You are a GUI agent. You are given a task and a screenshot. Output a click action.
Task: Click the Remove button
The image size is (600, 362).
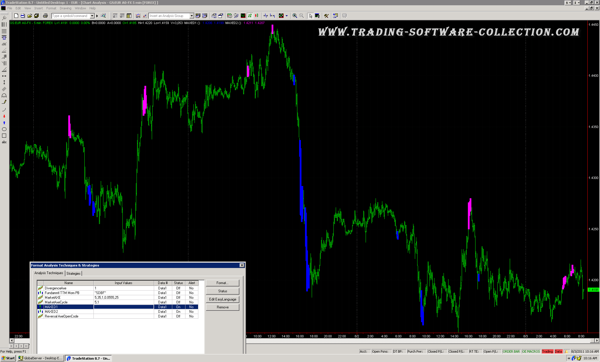(x=222, y=307)
